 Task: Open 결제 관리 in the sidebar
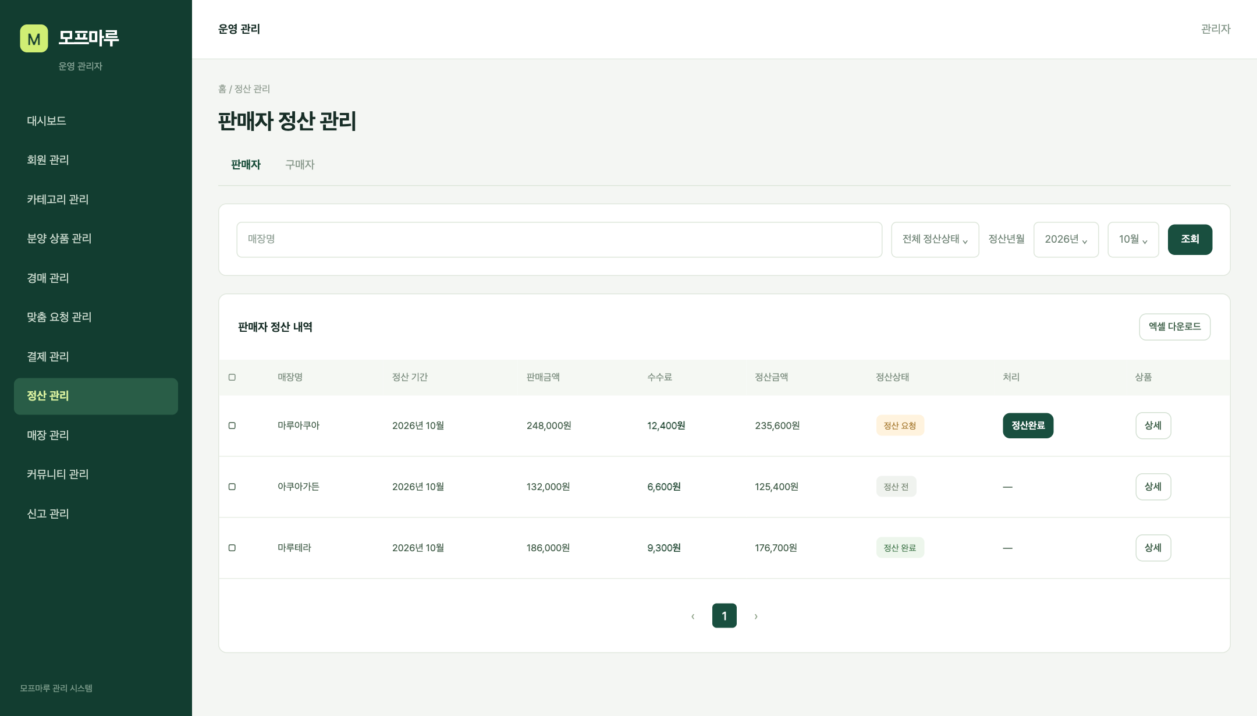coord(96,357)
